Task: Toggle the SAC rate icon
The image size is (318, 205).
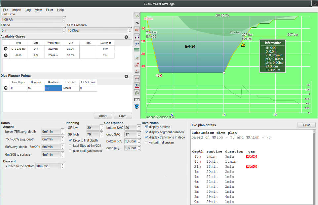Action: 137,93
